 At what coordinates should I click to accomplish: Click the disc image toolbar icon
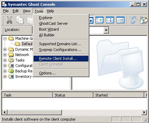tap(144, 20)
